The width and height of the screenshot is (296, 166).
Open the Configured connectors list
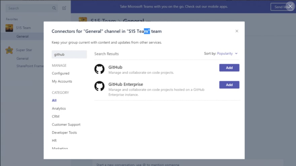click(61, 73)
